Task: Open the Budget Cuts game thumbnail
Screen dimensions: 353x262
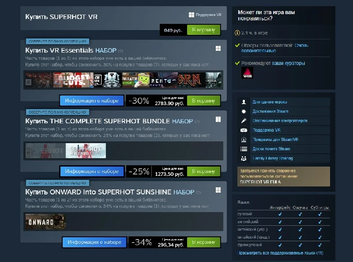Action: tap(73, 80)
